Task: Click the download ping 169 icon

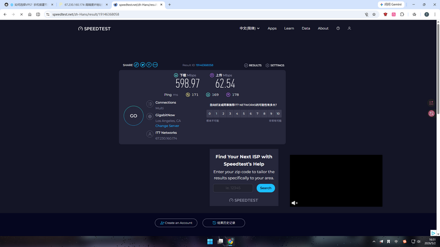Action: pos(208,94)
